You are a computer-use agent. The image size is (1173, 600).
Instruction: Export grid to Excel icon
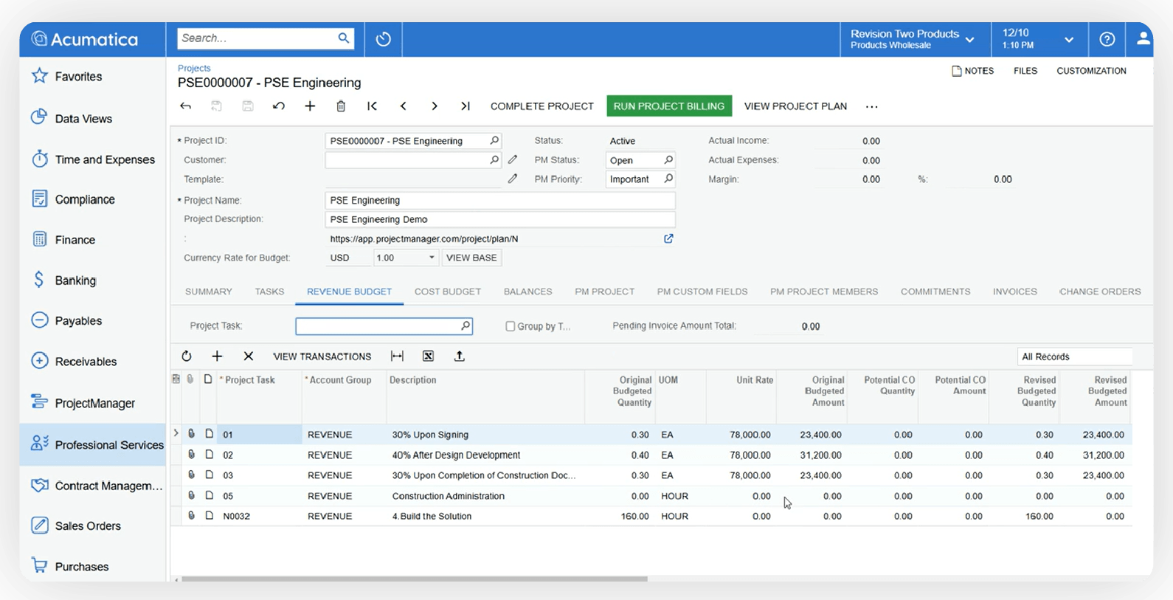click(x=428, y=356)
